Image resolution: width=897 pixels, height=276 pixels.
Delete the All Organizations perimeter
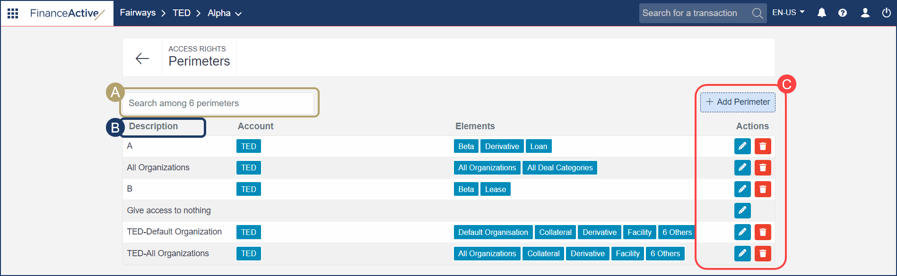(x=762, y=167)
